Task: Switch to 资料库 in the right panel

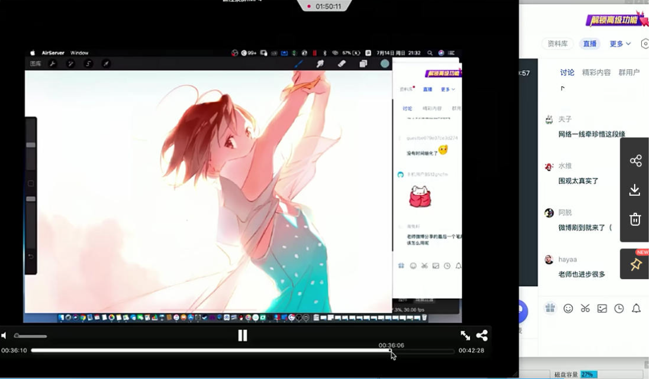Action: click(x=558, y=44)
